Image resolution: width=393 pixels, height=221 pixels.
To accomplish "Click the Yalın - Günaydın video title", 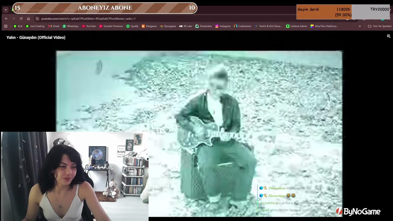I will [x=36, y=37].
